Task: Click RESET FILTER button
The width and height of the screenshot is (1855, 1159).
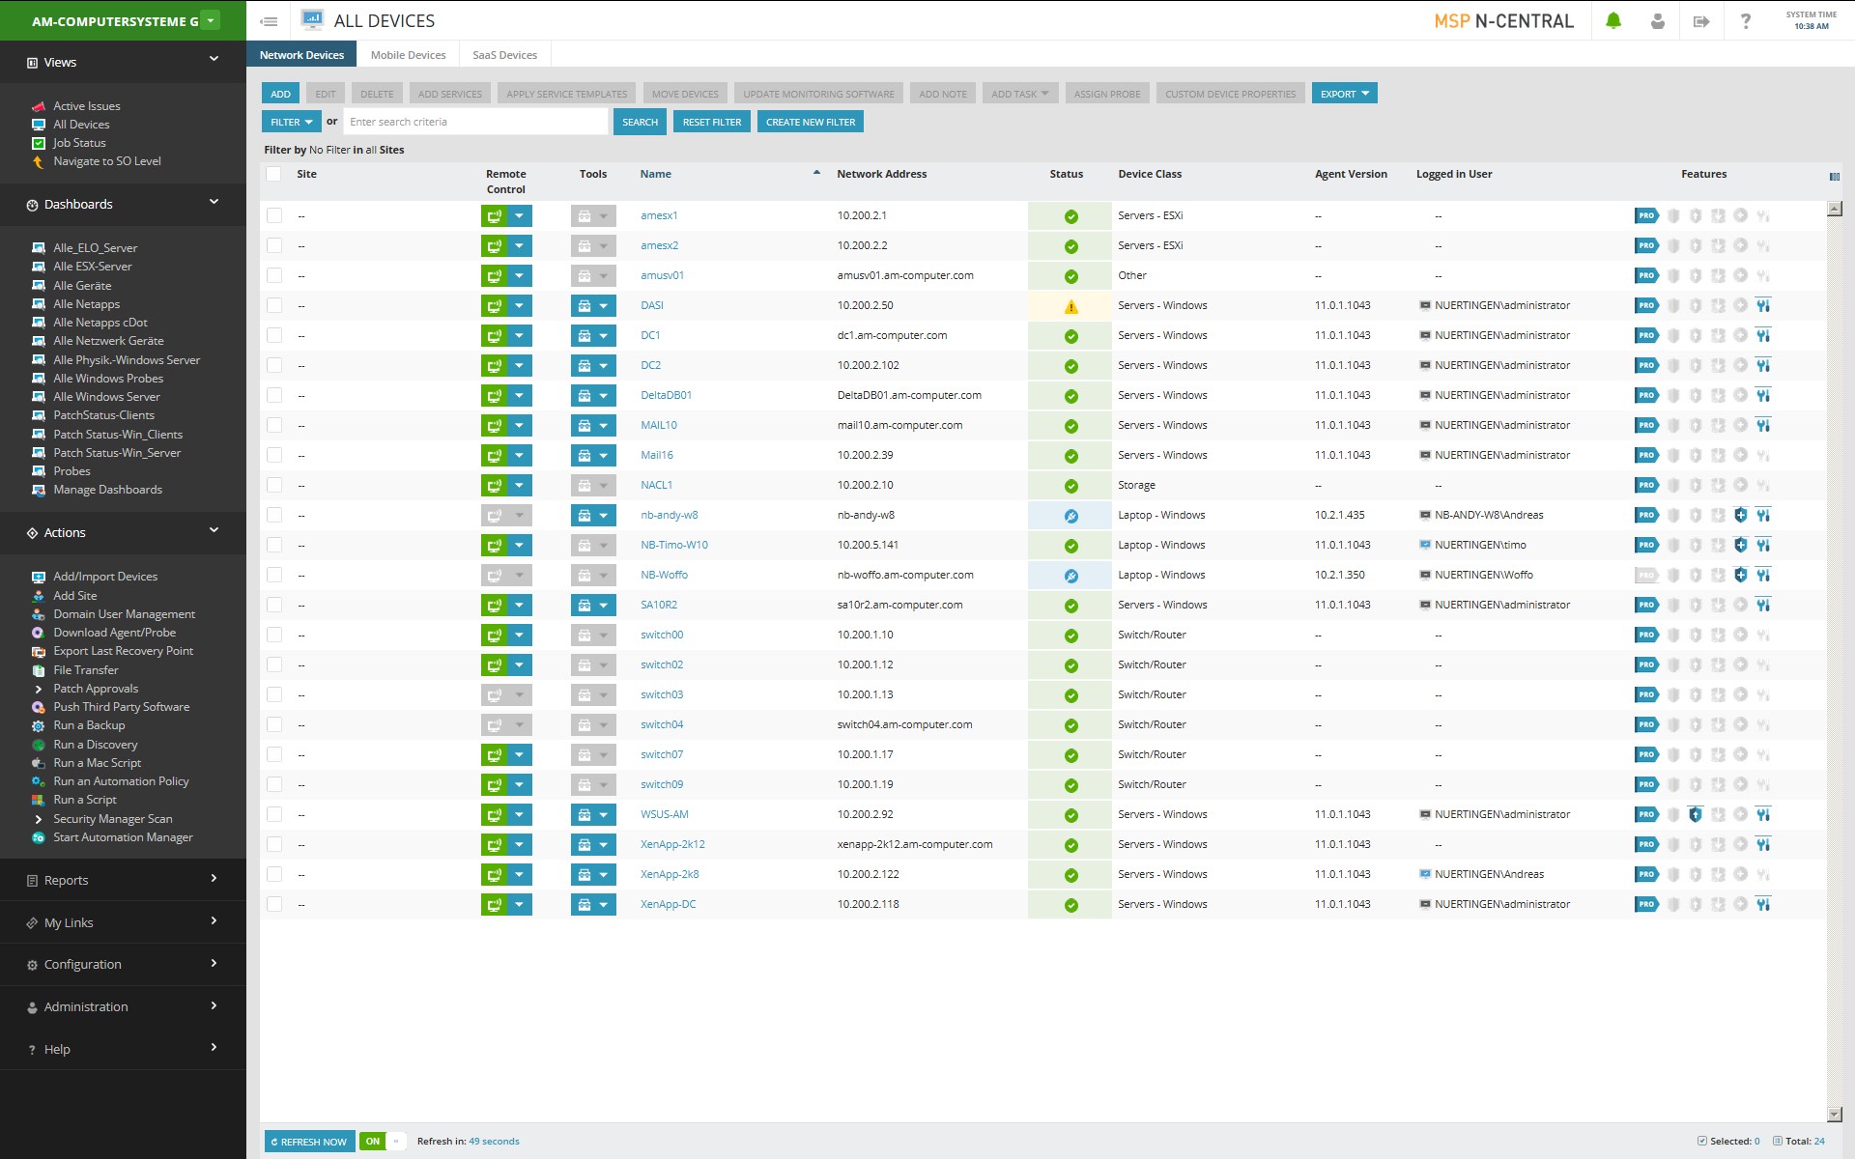Action: pyautogui.click(x=712, y=122)
